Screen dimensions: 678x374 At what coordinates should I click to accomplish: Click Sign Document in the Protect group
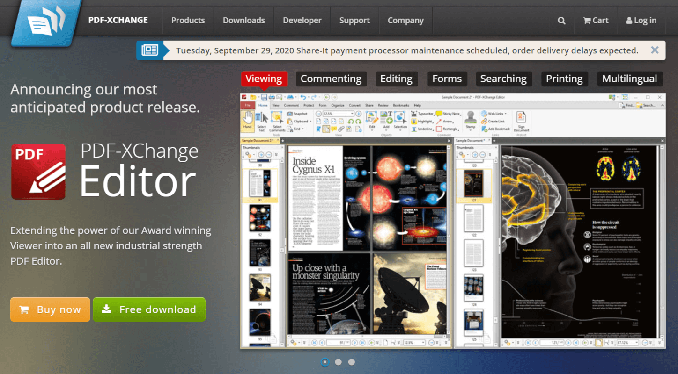click(521, 122)
